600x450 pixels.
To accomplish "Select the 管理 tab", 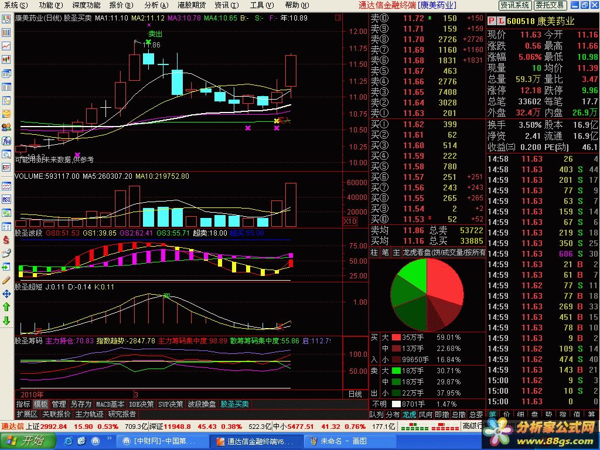I will [59, 404].
